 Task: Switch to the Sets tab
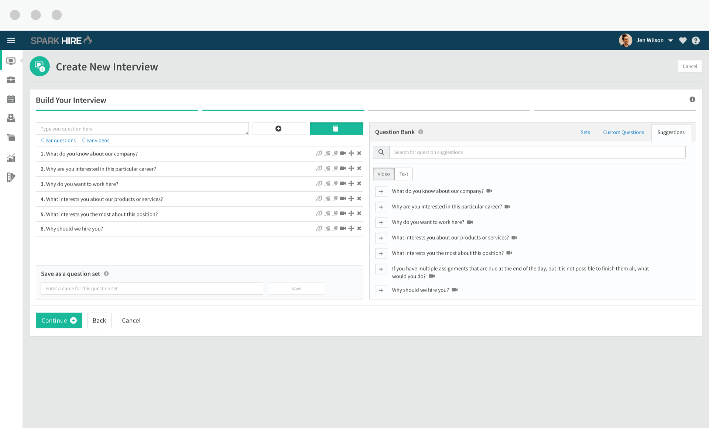tap(585, 132)
